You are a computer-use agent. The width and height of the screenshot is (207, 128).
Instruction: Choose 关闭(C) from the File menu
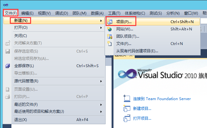coord(54,36)
